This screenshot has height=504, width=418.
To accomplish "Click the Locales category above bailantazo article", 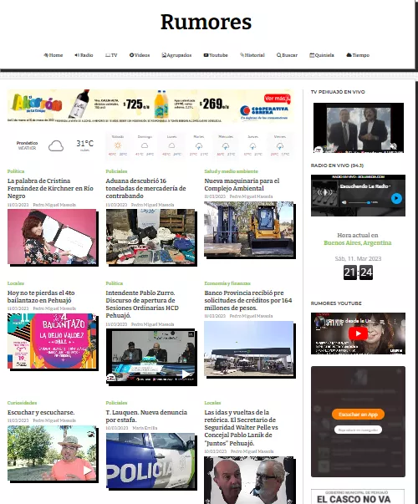I will (x=16, y=283).
